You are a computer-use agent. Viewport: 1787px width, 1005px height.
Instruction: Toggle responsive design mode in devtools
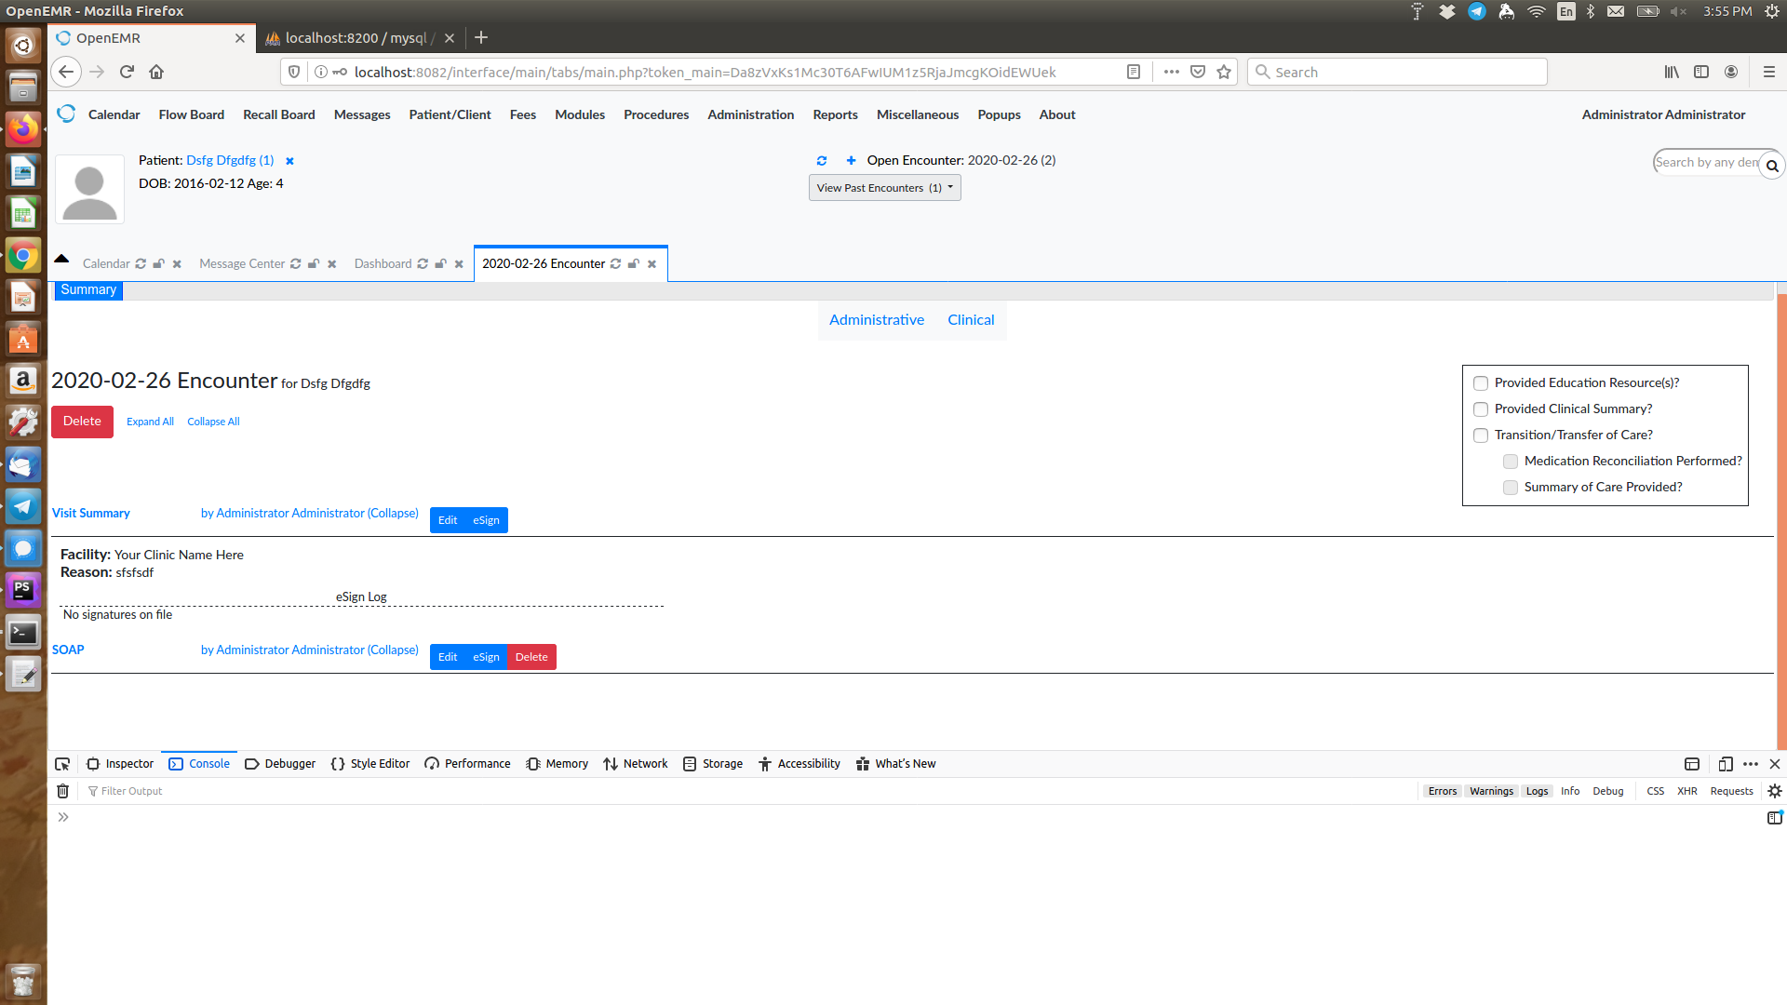pos(1724,763)
